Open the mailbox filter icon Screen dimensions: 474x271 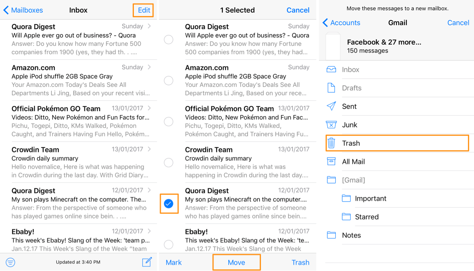[10, 263]
